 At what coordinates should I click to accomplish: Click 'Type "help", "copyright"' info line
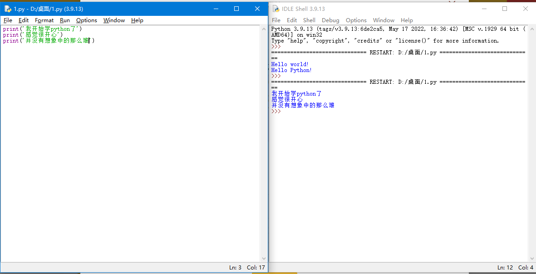pos(385,41)
